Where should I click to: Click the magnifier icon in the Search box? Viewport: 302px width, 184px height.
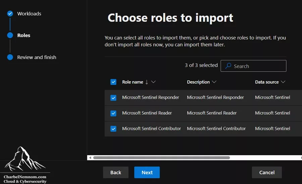point(228,66)
